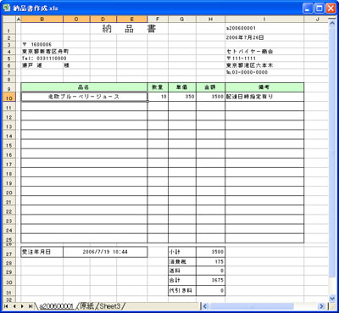The width and height of the screenshot is (339, 313).
Task: Close the 納品書作成.xls workbook window
Action: pos(331,8)
